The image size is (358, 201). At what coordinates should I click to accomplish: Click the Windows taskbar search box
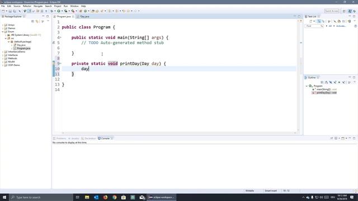(41, 197)
